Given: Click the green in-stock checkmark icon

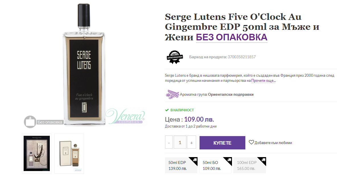Looking at the screenshot, I should click(x=167, y=110).
